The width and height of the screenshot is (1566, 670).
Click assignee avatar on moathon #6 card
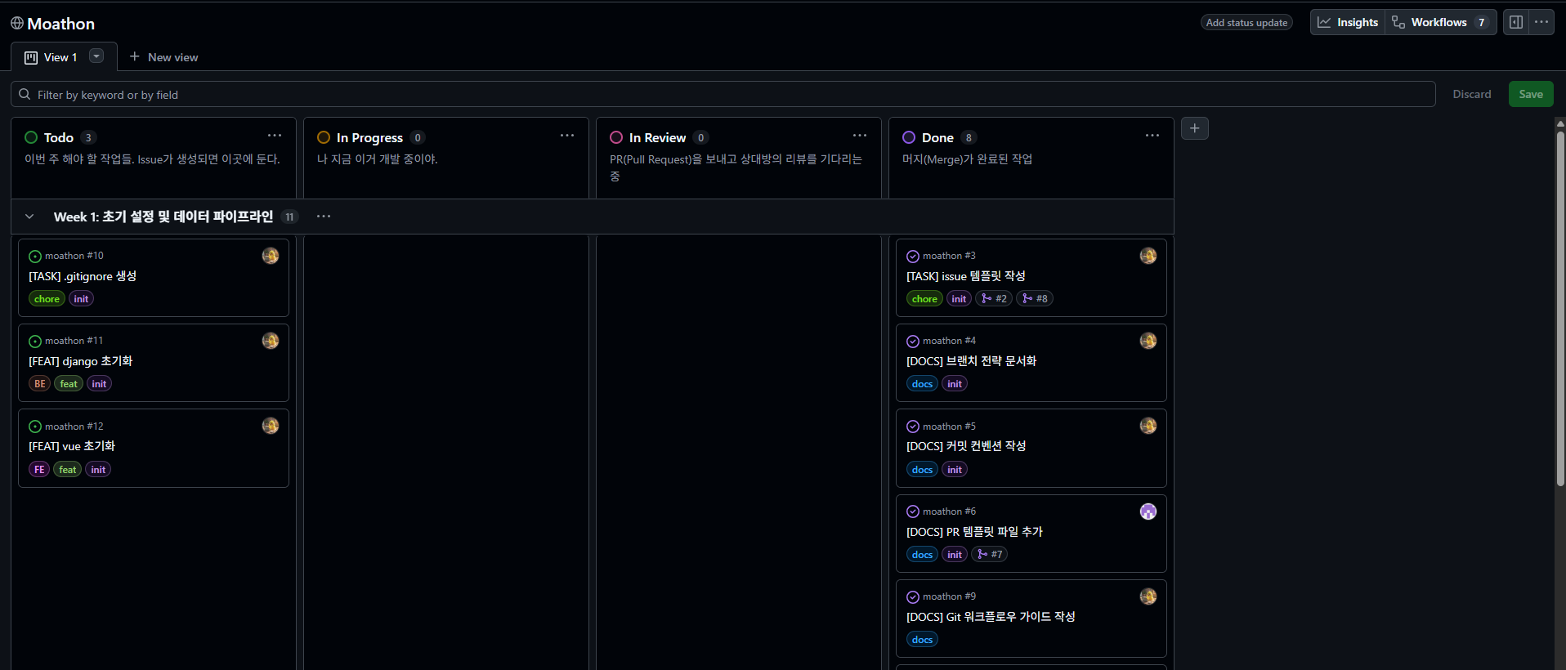[x=1148, y=511]
